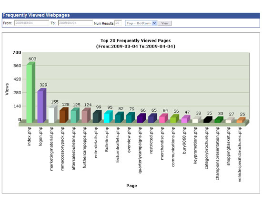262x212 pixels.
Task: Click the From date input field
Action: click(x=31, y=23)
